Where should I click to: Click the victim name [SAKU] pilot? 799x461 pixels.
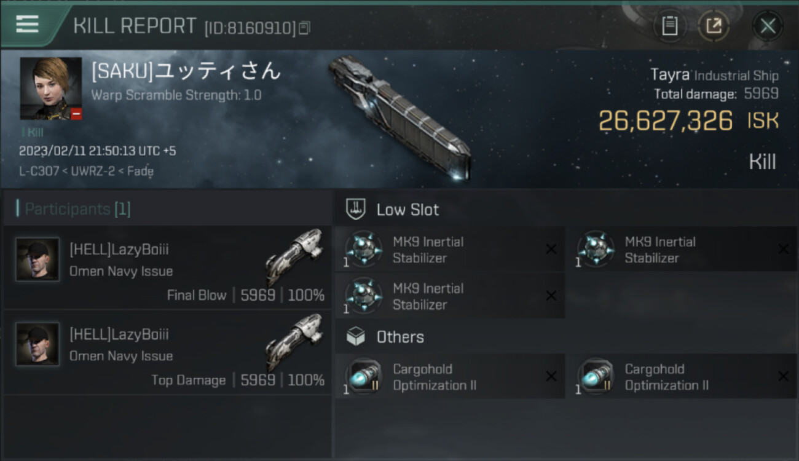click(x=186, y=72)
